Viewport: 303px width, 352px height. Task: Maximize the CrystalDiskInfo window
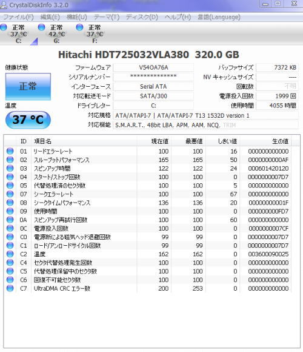point(278,4)
